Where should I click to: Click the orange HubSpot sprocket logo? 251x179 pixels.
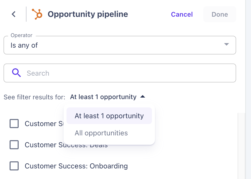(37, 14)
